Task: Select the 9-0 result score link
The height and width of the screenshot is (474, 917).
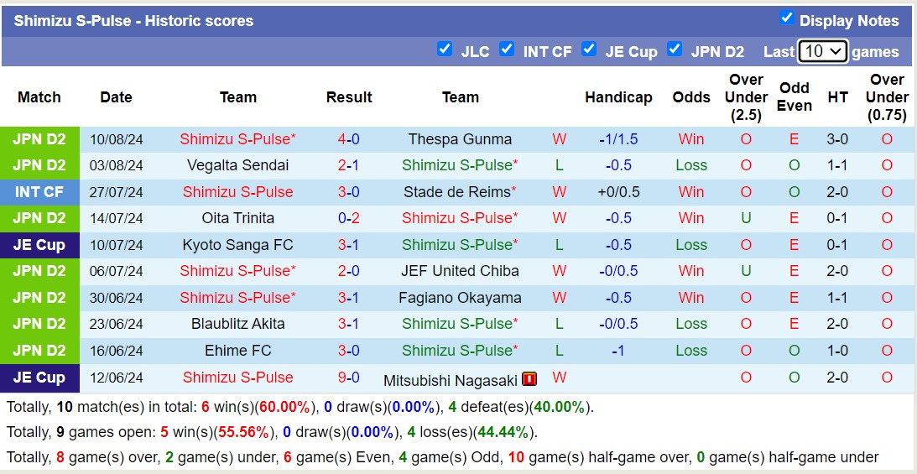Action: click(x=349, y=378)
